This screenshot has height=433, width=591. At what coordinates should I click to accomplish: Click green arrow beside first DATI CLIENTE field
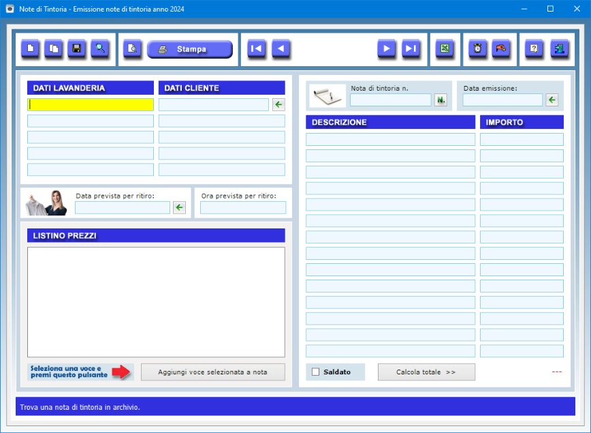(278, 104)
